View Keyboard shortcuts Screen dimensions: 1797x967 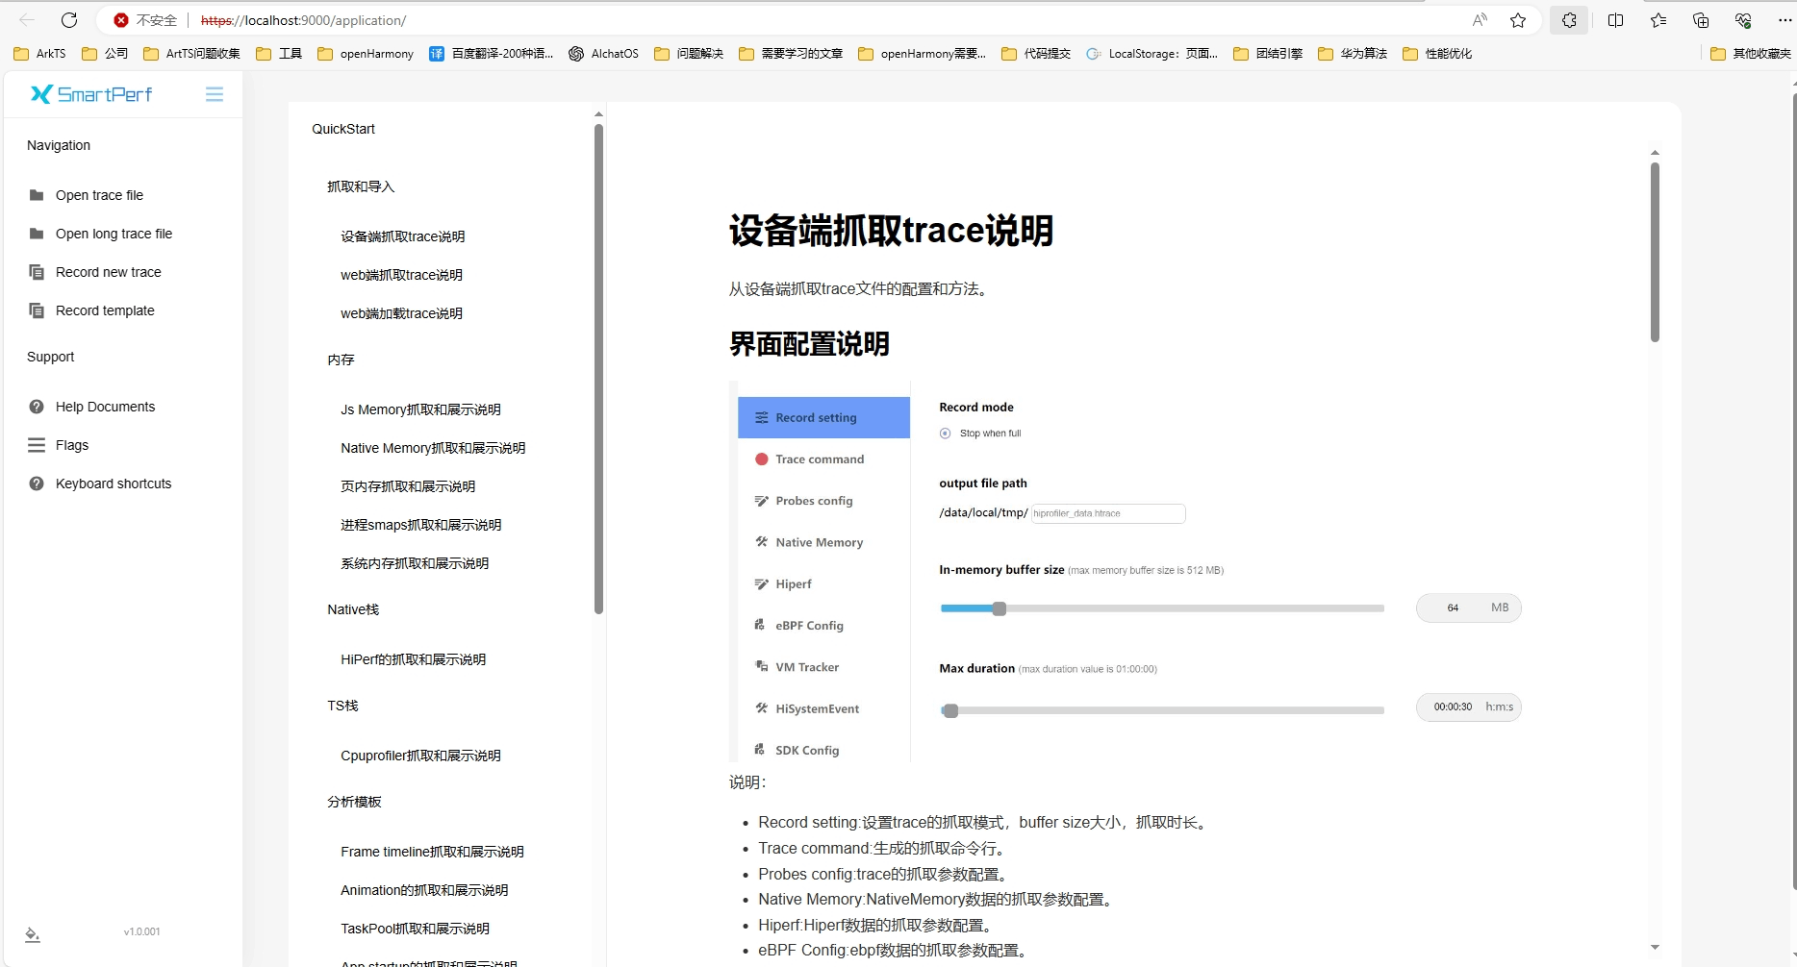(x=113, y=483)
